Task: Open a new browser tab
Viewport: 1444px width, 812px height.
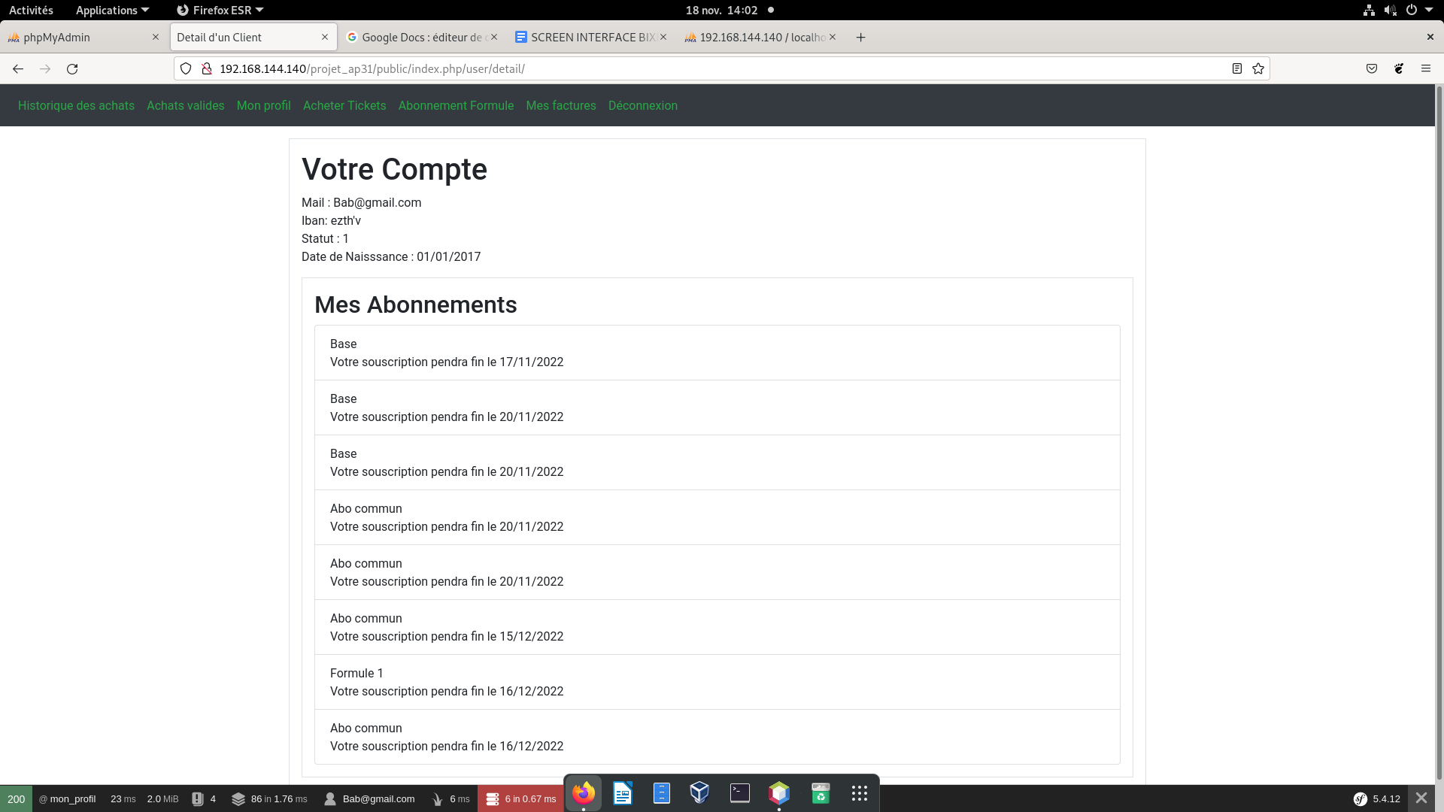Action: (861, 37)
